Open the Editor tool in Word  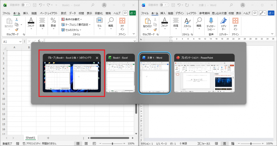(223, 21)
